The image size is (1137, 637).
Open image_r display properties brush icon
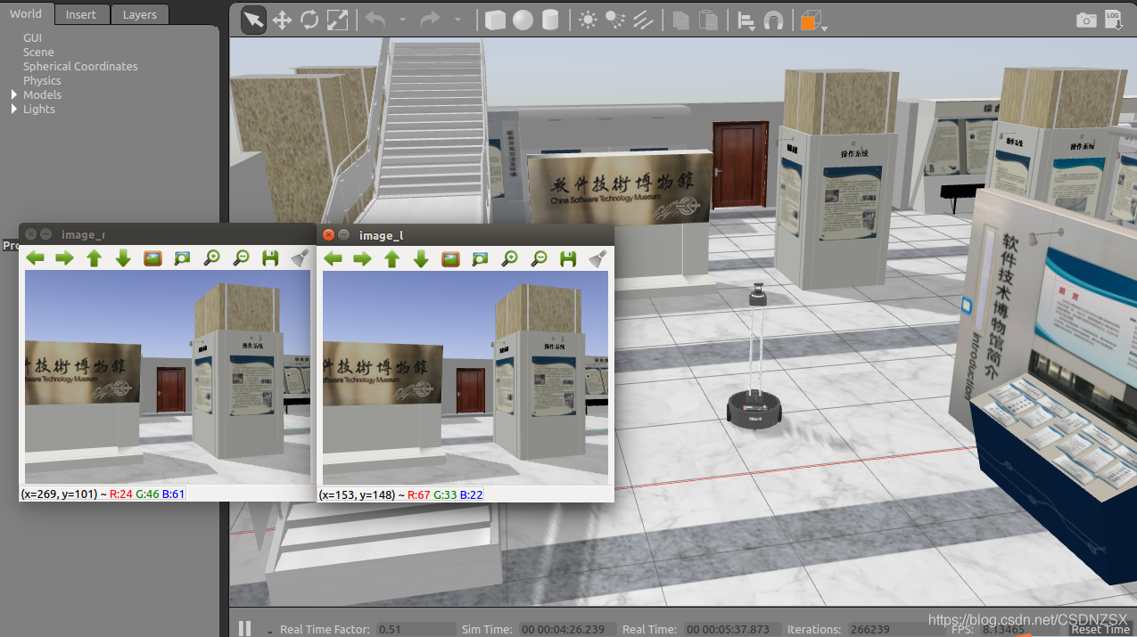tap(299, 258)
